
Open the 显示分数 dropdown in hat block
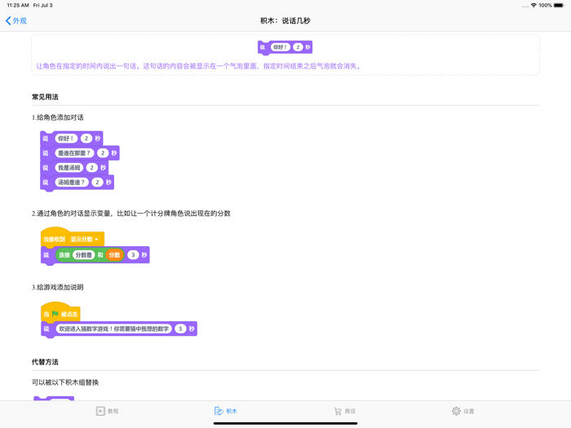[85, 239]
